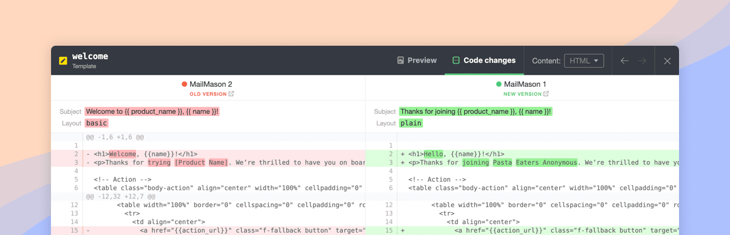This screenshot has width=730, height=235.
Task: Click the NEW VERSION link
Action: coord(523,94)
